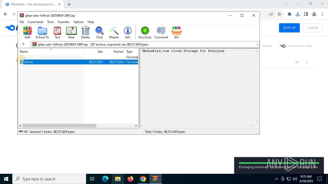Close the MediaFire browser tab

coord(59,4)
